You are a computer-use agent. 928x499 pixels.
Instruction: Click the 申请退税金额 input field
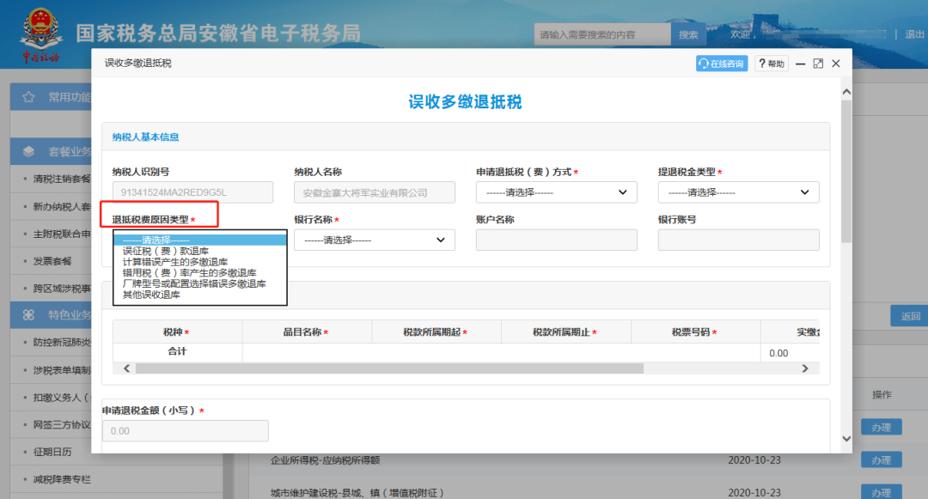tap(185, 431)
